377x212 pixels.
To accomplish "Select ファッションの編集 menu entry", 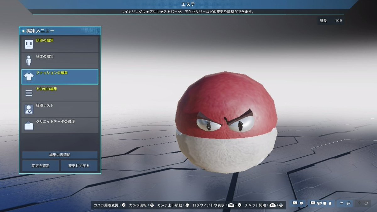I will [x=60, y=77].
